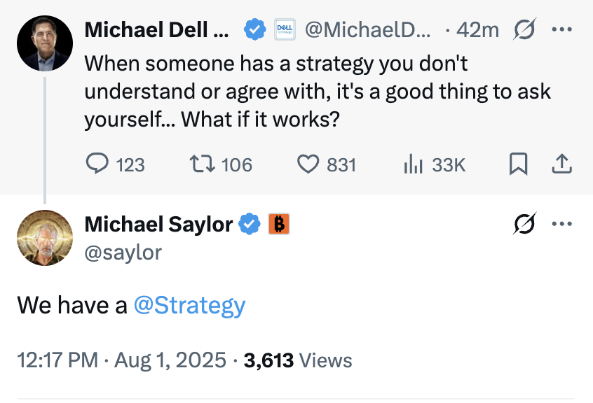Image resolution: width=593 pixels, height=403 pixels.
Task: Click the Bitcoin affiliation badge
Action: point(279,224)
